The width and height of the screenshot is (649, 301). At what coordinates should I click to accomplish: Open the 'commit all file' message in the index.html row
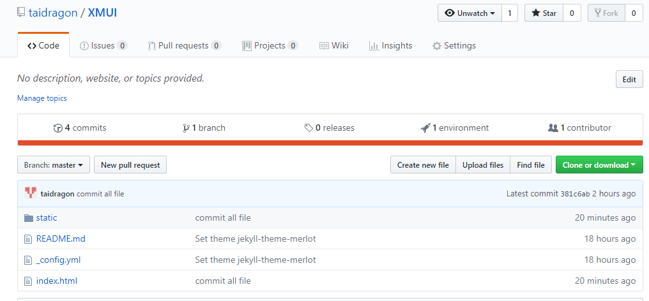[223, 281]
